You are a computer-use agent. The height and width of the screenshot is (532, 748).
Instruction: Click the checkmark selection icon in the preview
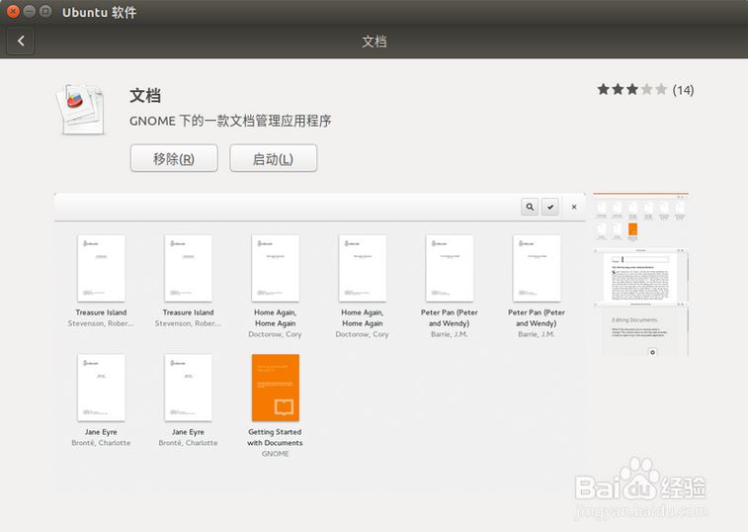click(551, 207)
